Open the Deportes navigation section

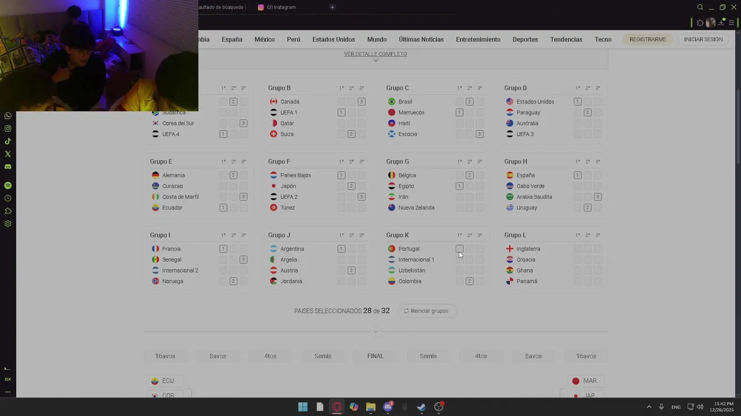pos(525,39)
